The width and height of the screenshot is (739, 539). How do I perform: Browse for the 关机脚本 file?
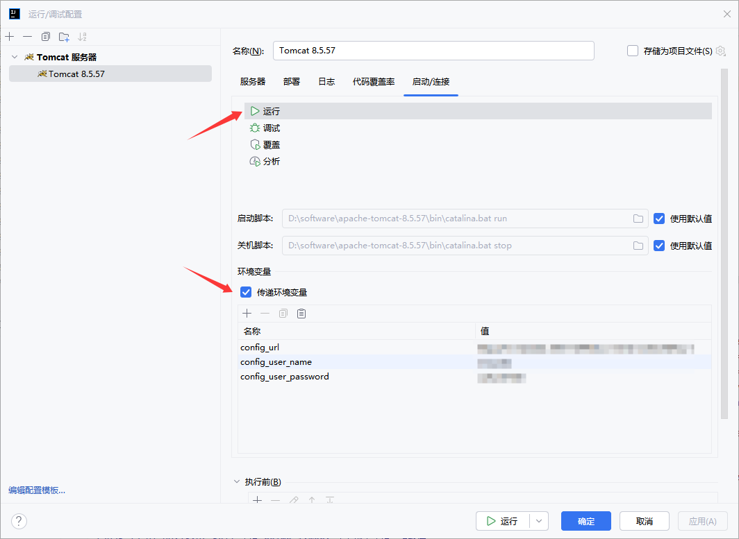pos(638,246)
